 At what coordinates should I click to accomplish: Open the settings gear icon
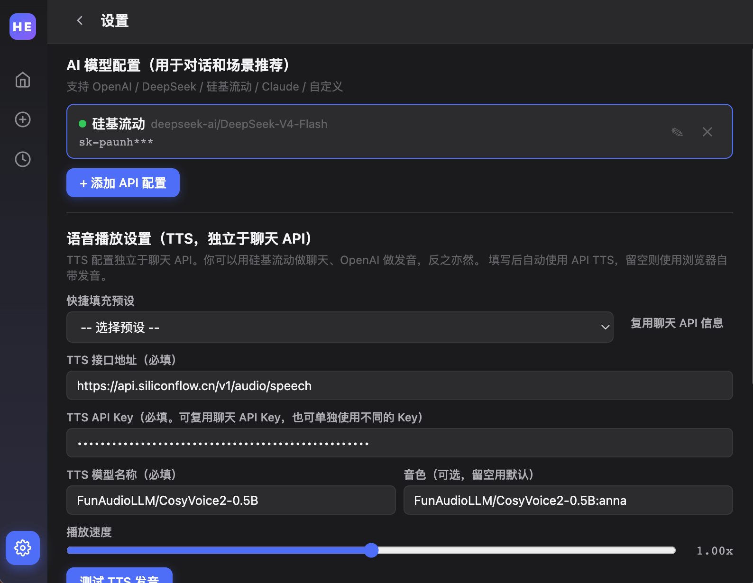(23, 548)
